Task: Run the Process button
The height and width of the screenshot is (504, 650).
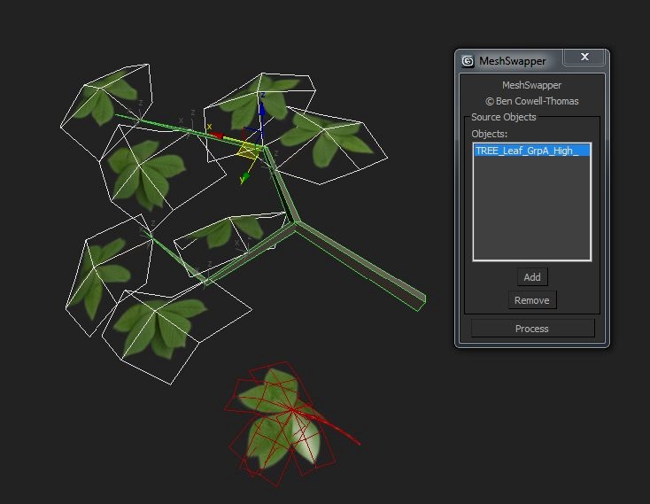Action: pyautogui.click(x=532, y=329)
